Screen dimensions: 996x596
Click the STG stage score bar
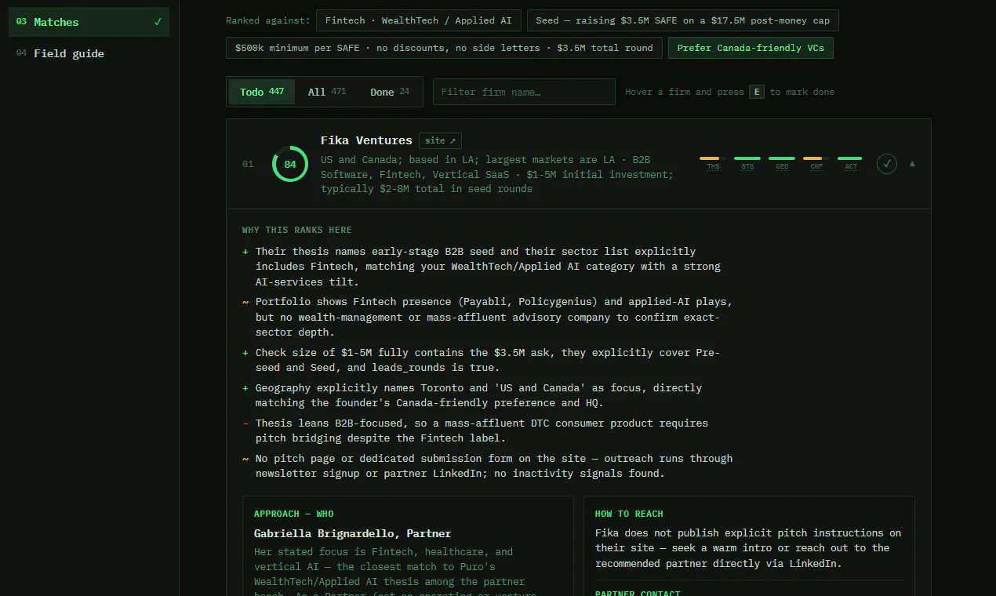[747, 162]
